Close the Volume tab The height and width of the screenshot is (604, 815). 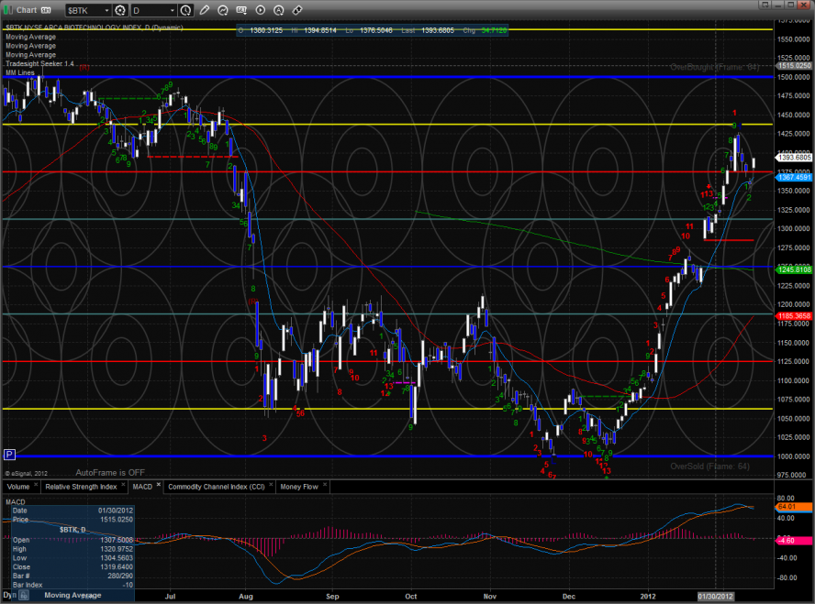click(x=36, y=485)
